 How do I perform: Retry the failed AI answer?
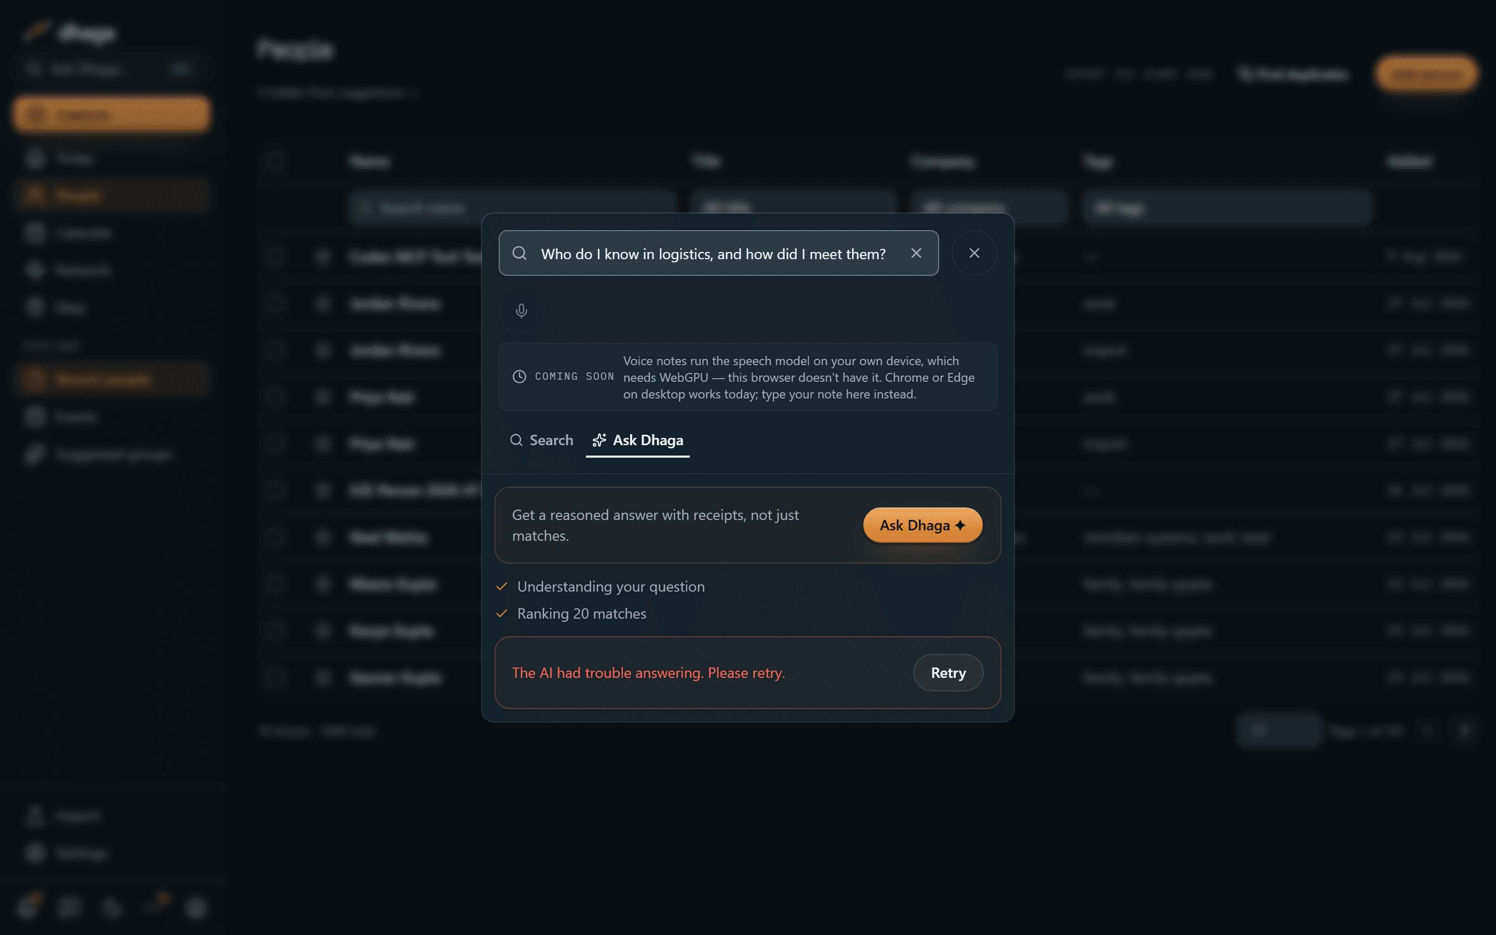pos(949,673)
